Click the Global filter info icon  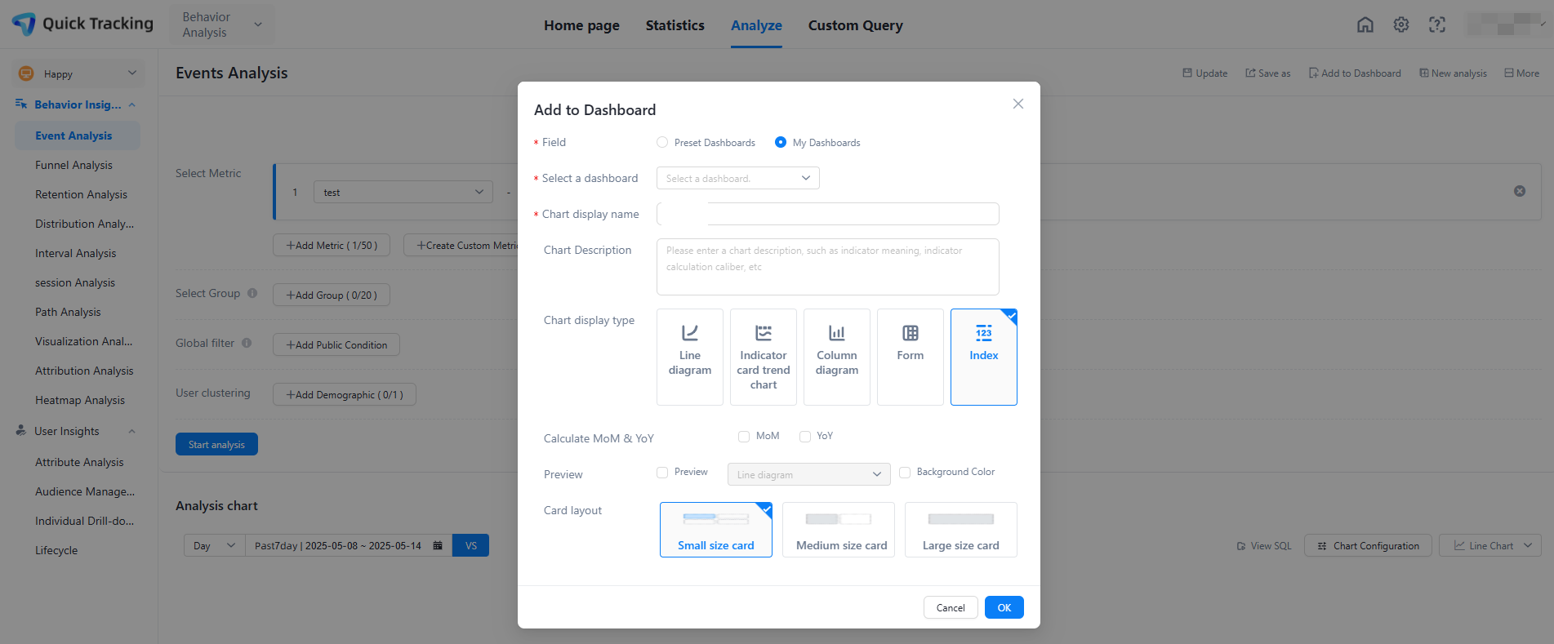pos(247,343)
